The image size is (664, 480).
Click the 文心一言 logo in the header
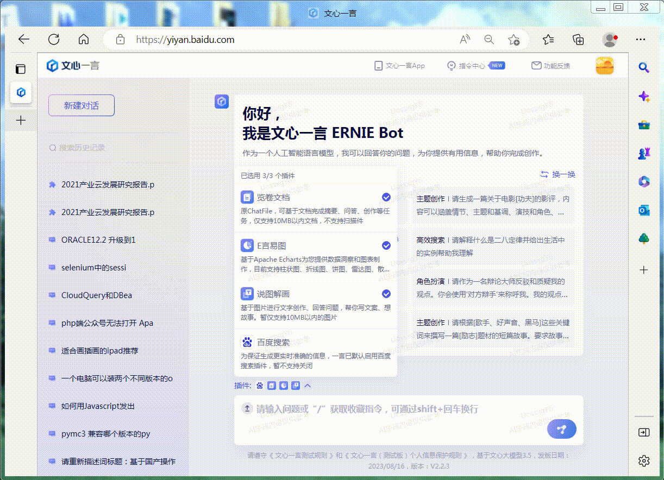73,66
